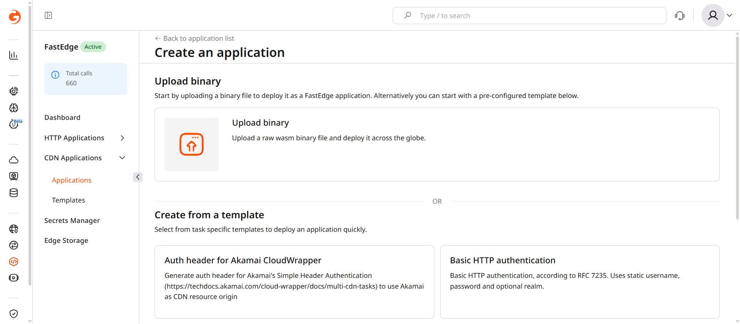Click the Gcore logo icon
The height and width of the screenshot is (324, 740).
(15, 17)
